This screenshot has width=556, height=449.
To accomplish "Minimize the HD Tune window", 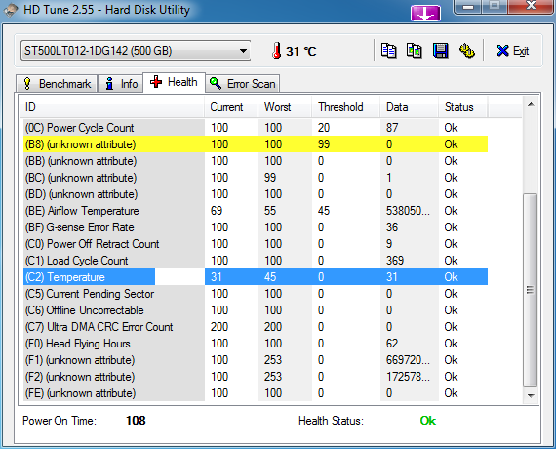I will 467,7.
